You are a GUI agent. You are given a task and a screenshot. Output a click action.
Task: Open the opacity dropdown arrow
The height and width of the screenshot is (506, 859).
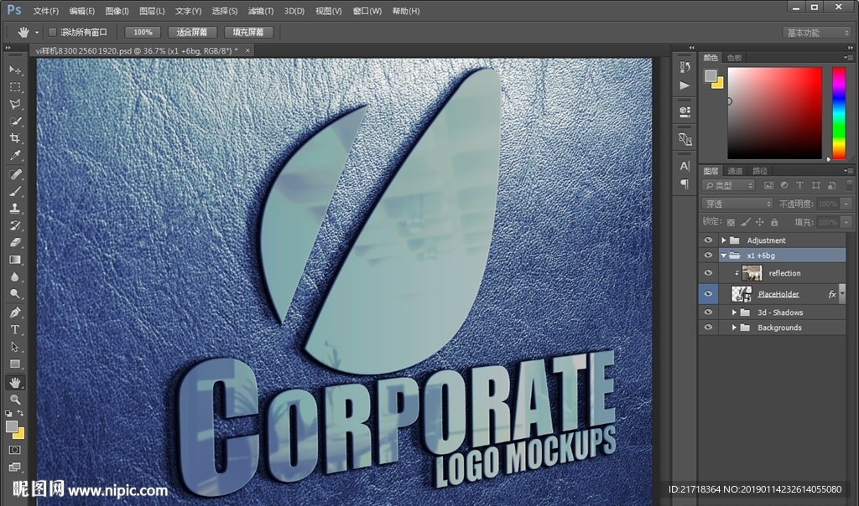846,204
